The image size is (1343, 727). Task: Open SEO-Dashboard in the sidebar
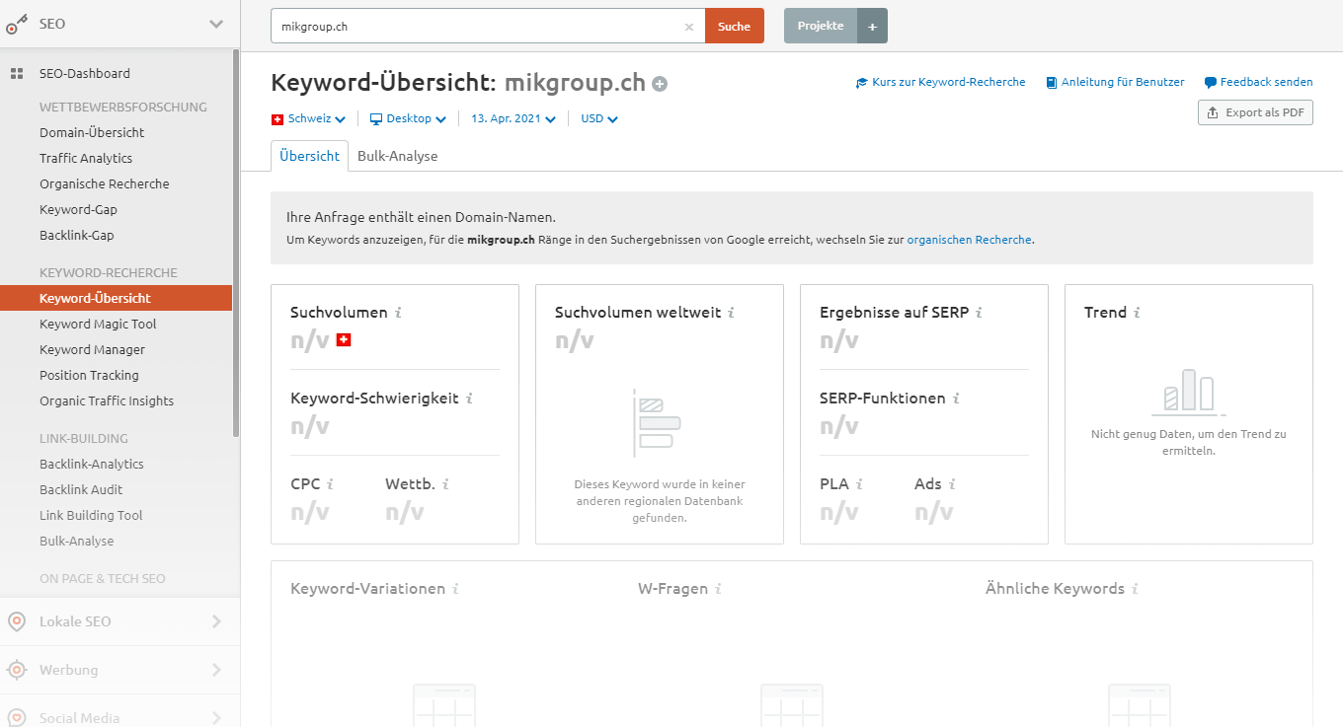85,74
